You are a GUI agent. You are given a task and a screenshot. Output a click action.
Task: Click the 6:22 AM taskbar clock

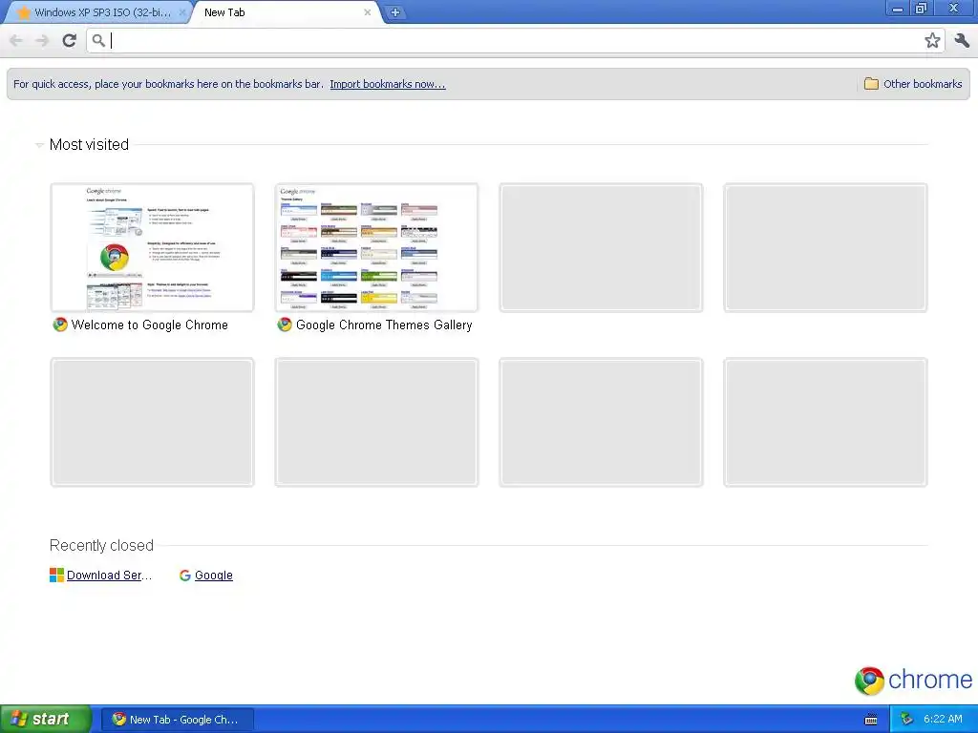pyautogui.click(x=943, y=719)
